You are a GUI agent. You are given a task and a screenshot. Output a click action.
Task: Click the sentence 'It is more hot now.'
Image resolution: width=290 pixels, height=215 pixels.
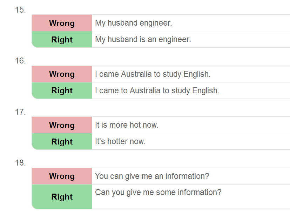click(127, 125)
